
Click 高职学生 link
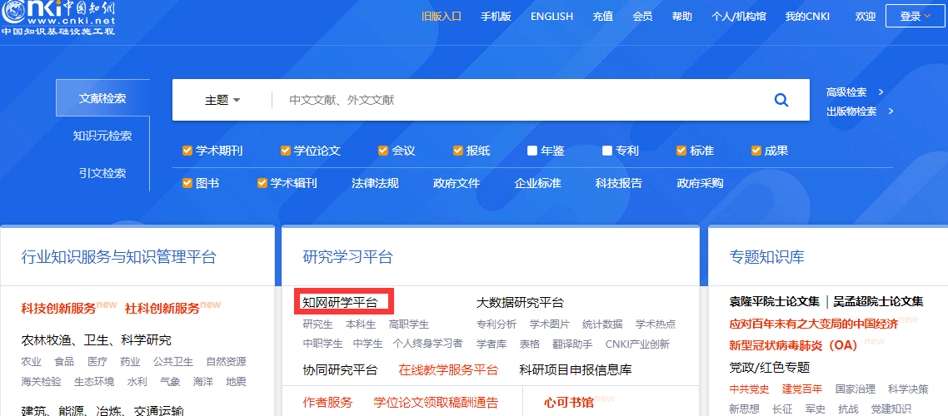pyautogui.click(x=409, y=324)
